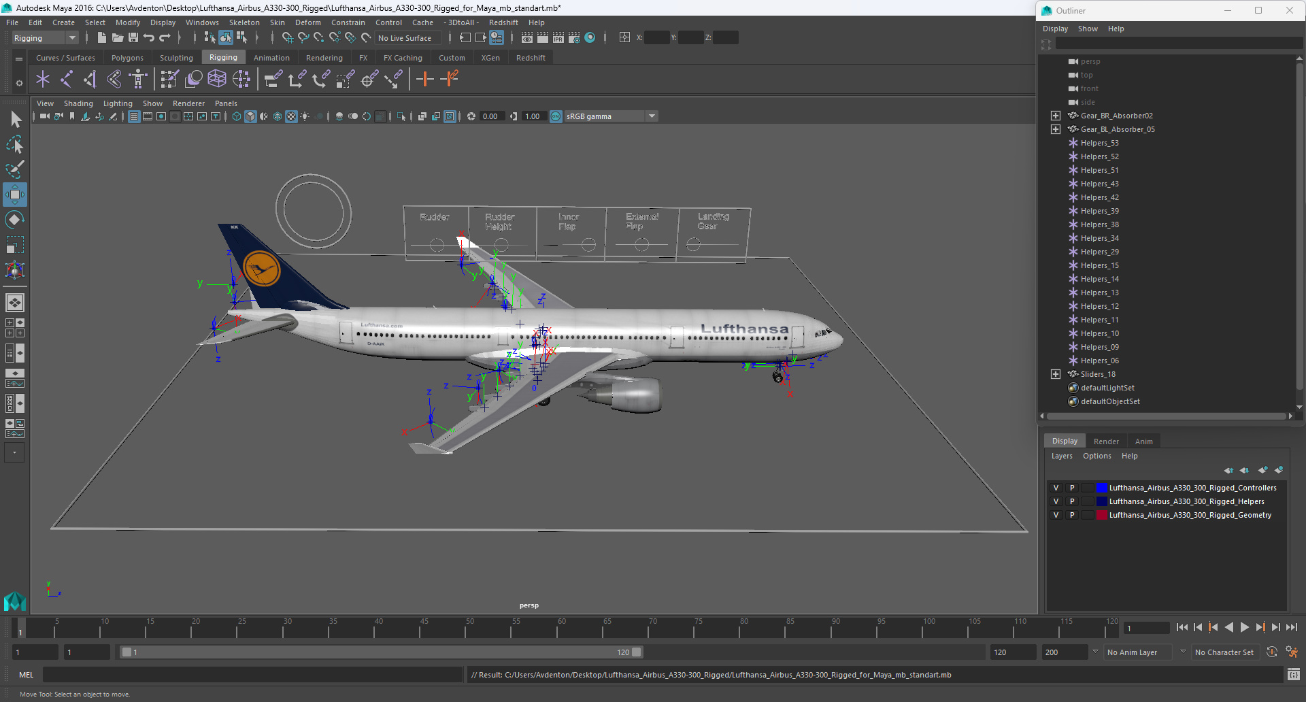Click the Create Locator shelf icon

43,80
